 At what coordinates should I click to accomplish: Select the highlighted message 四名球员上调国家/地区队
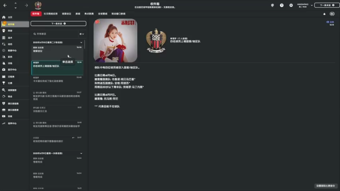coord(57,68)
